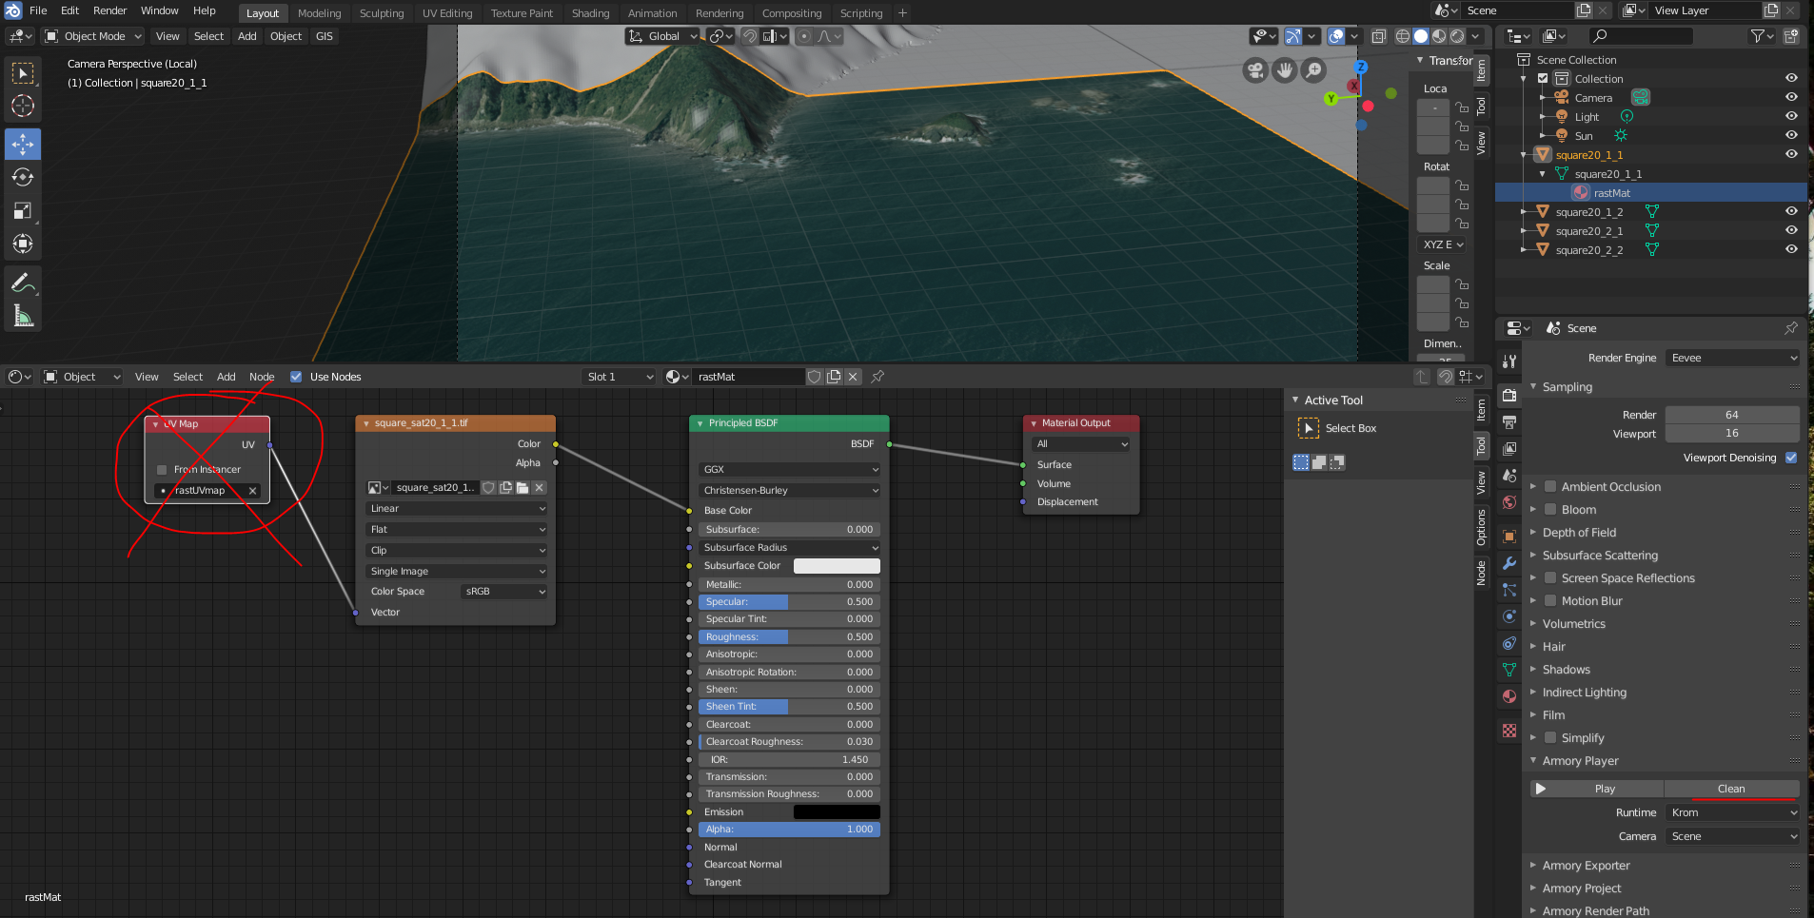Select the Cursor tool in viewport toolbar
Image resolution: width=1814 pixels, height=918 pixels.
(x=23, y=107)
